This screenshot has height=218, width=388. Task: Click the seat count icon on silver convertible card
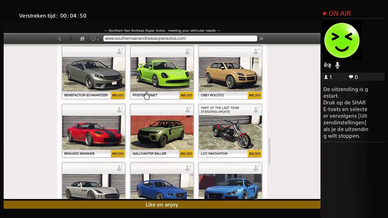(120, 168)
